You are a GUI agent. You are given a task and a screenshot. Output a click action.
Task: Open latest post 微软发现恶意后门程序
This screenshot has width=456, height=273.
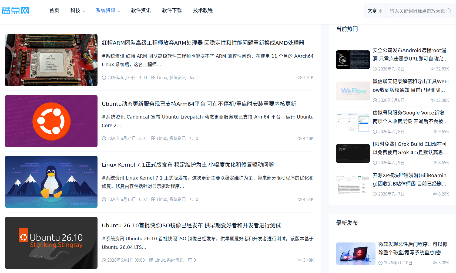413,248
